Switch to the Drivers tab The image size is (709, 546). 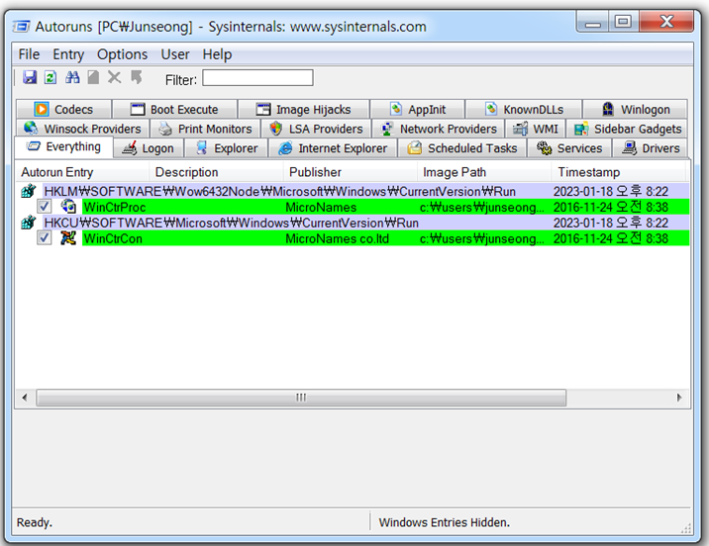pos(651,148)
